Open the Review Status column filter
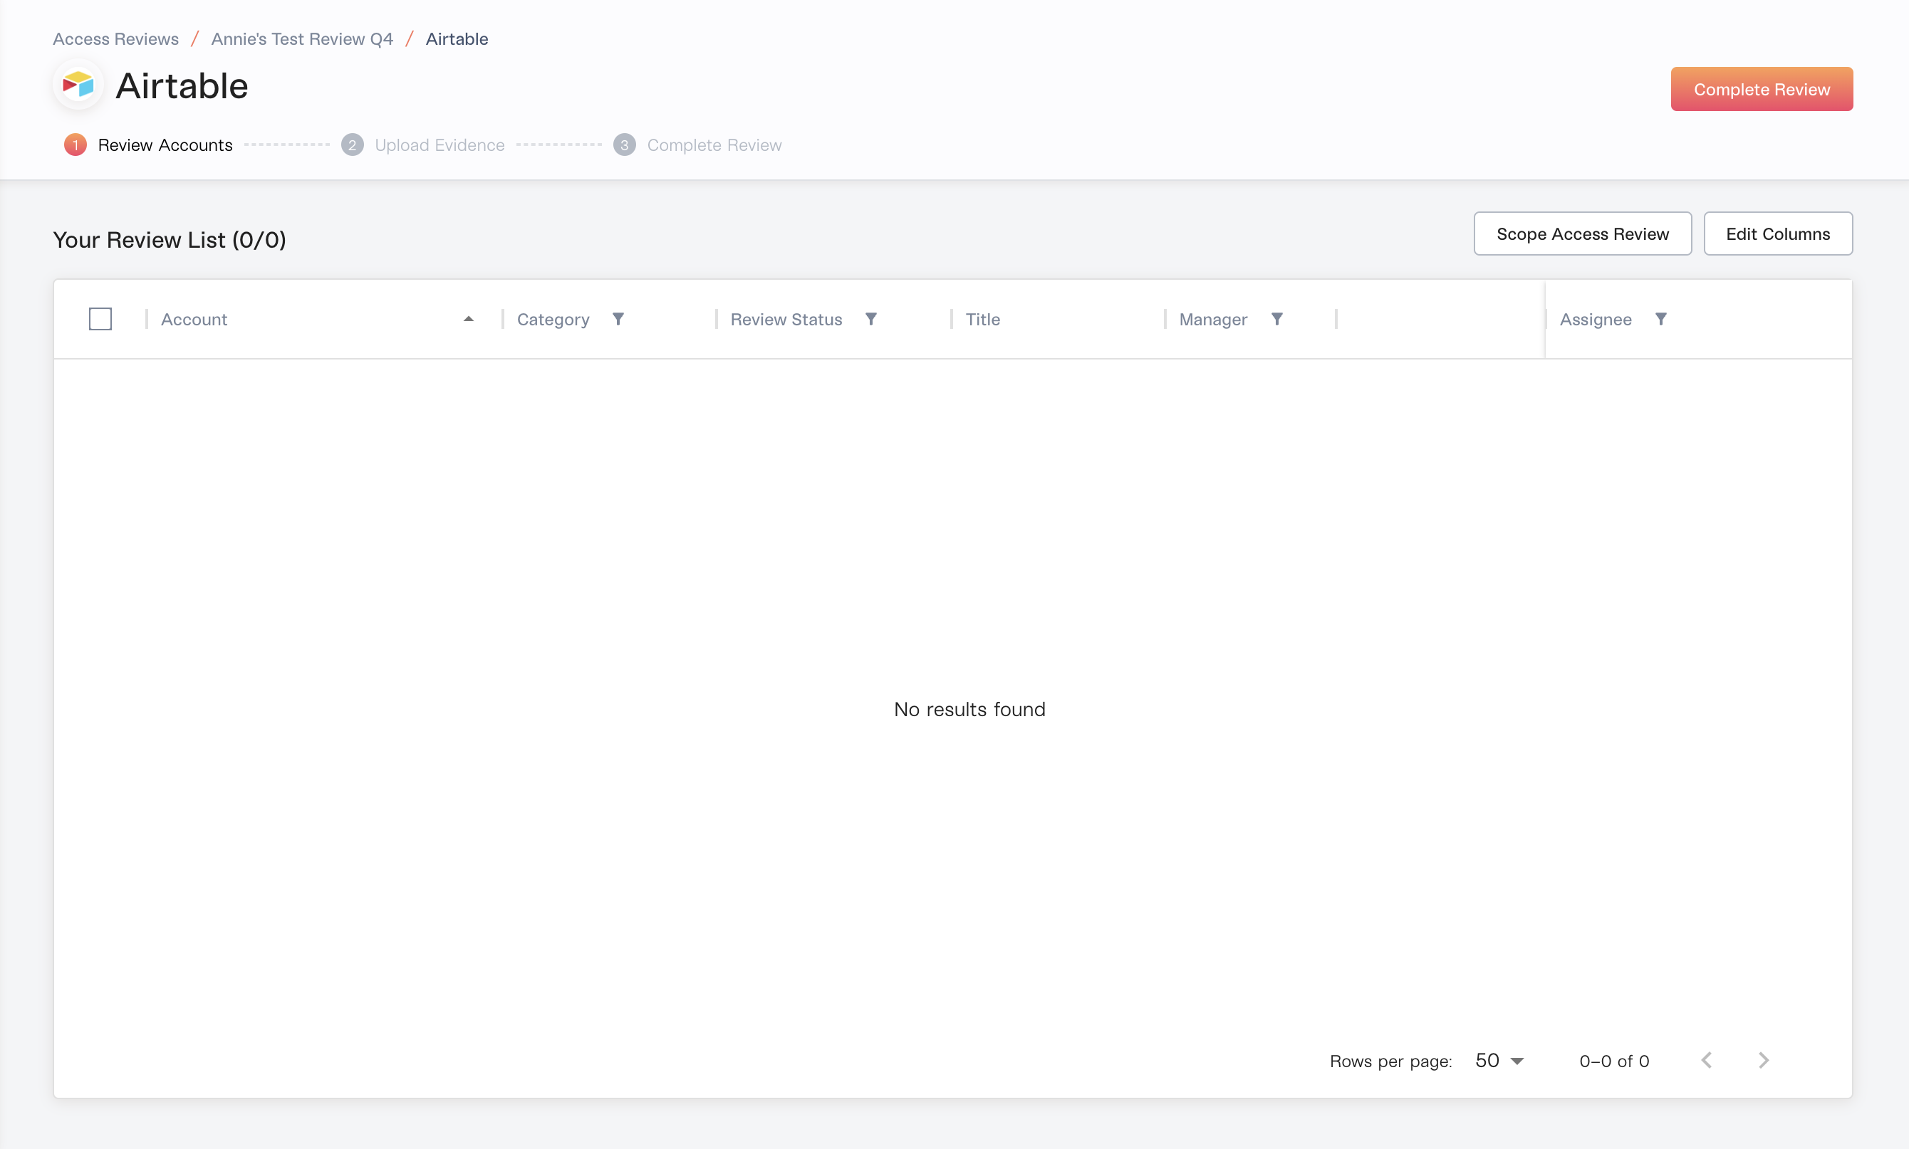 pyautogui.click(x=871, y=319)
